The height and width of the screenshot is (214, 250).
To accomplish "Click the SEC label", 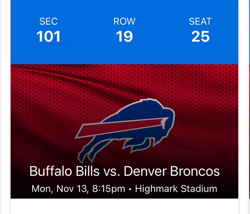I will coord(48,21).
